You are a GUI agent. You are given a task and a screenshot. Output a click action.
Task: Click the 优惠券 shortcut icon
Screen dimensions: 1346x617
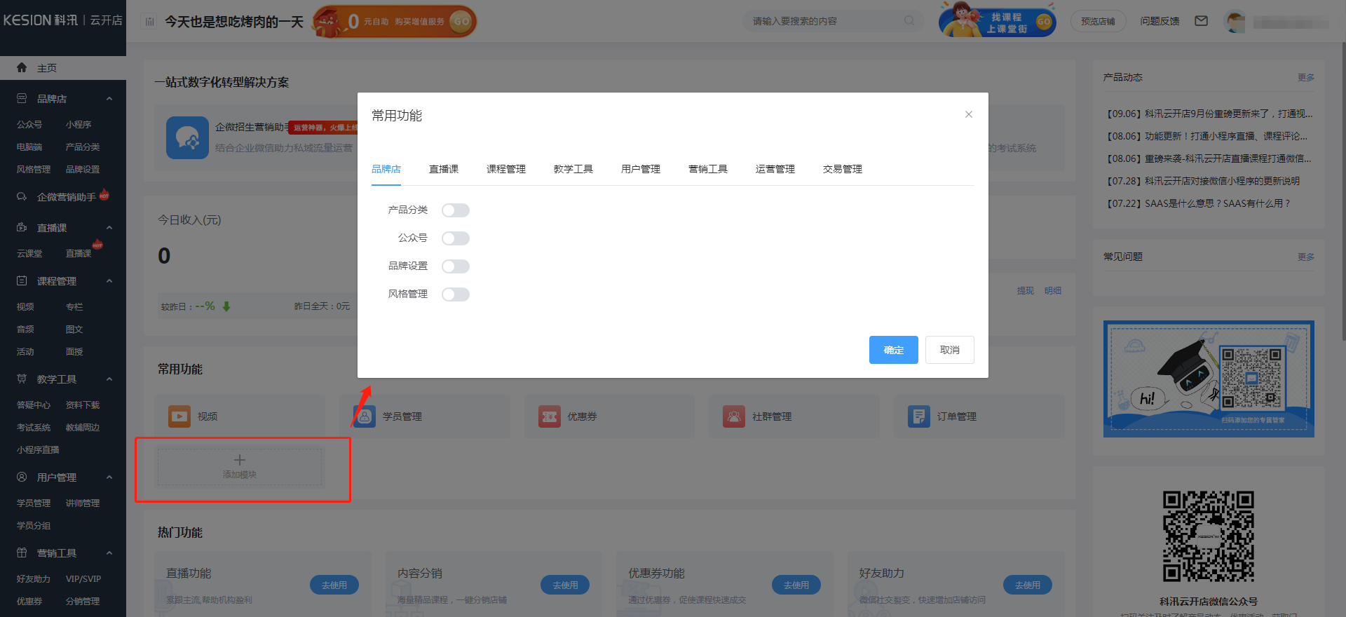(x=550, y=416)
